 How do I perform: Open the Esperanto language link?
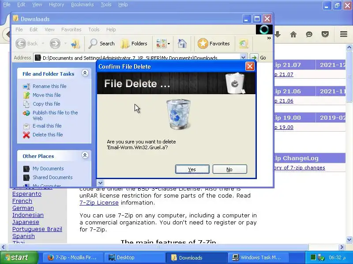coord(27,194)
